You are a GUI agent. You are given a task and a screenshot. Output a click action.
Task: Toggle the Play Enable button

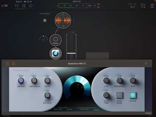(x=45, y=20)
